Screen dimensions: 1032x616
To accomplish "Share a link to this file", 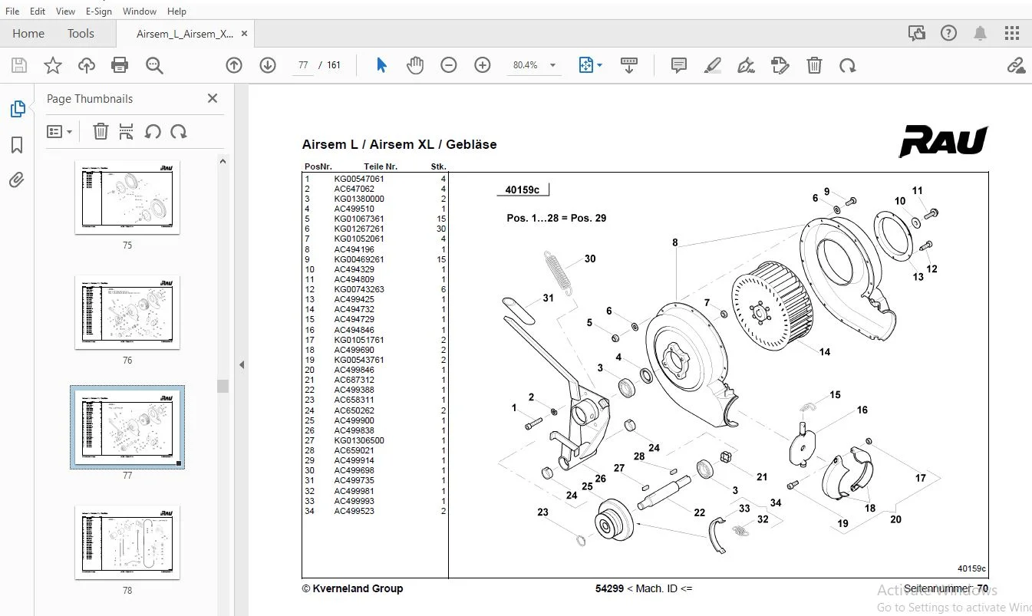I will click(1016, 65).
